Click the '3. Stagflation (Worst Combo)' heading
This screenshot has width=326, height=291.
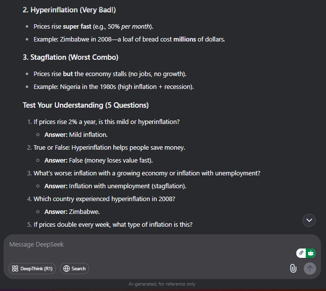point(70,57)
